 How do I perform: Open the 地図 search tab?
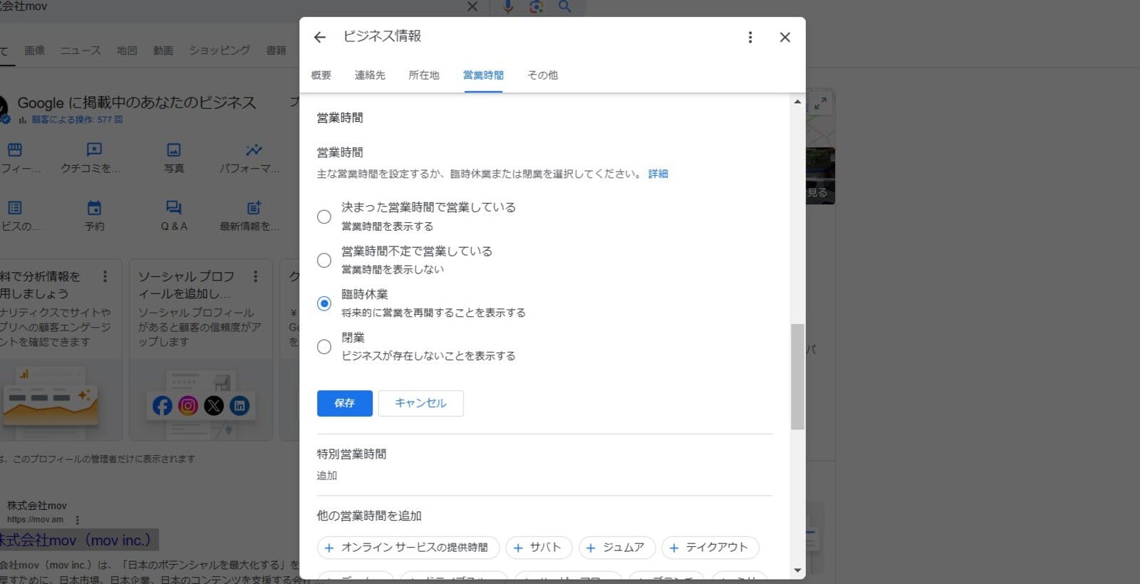(127, 51)
